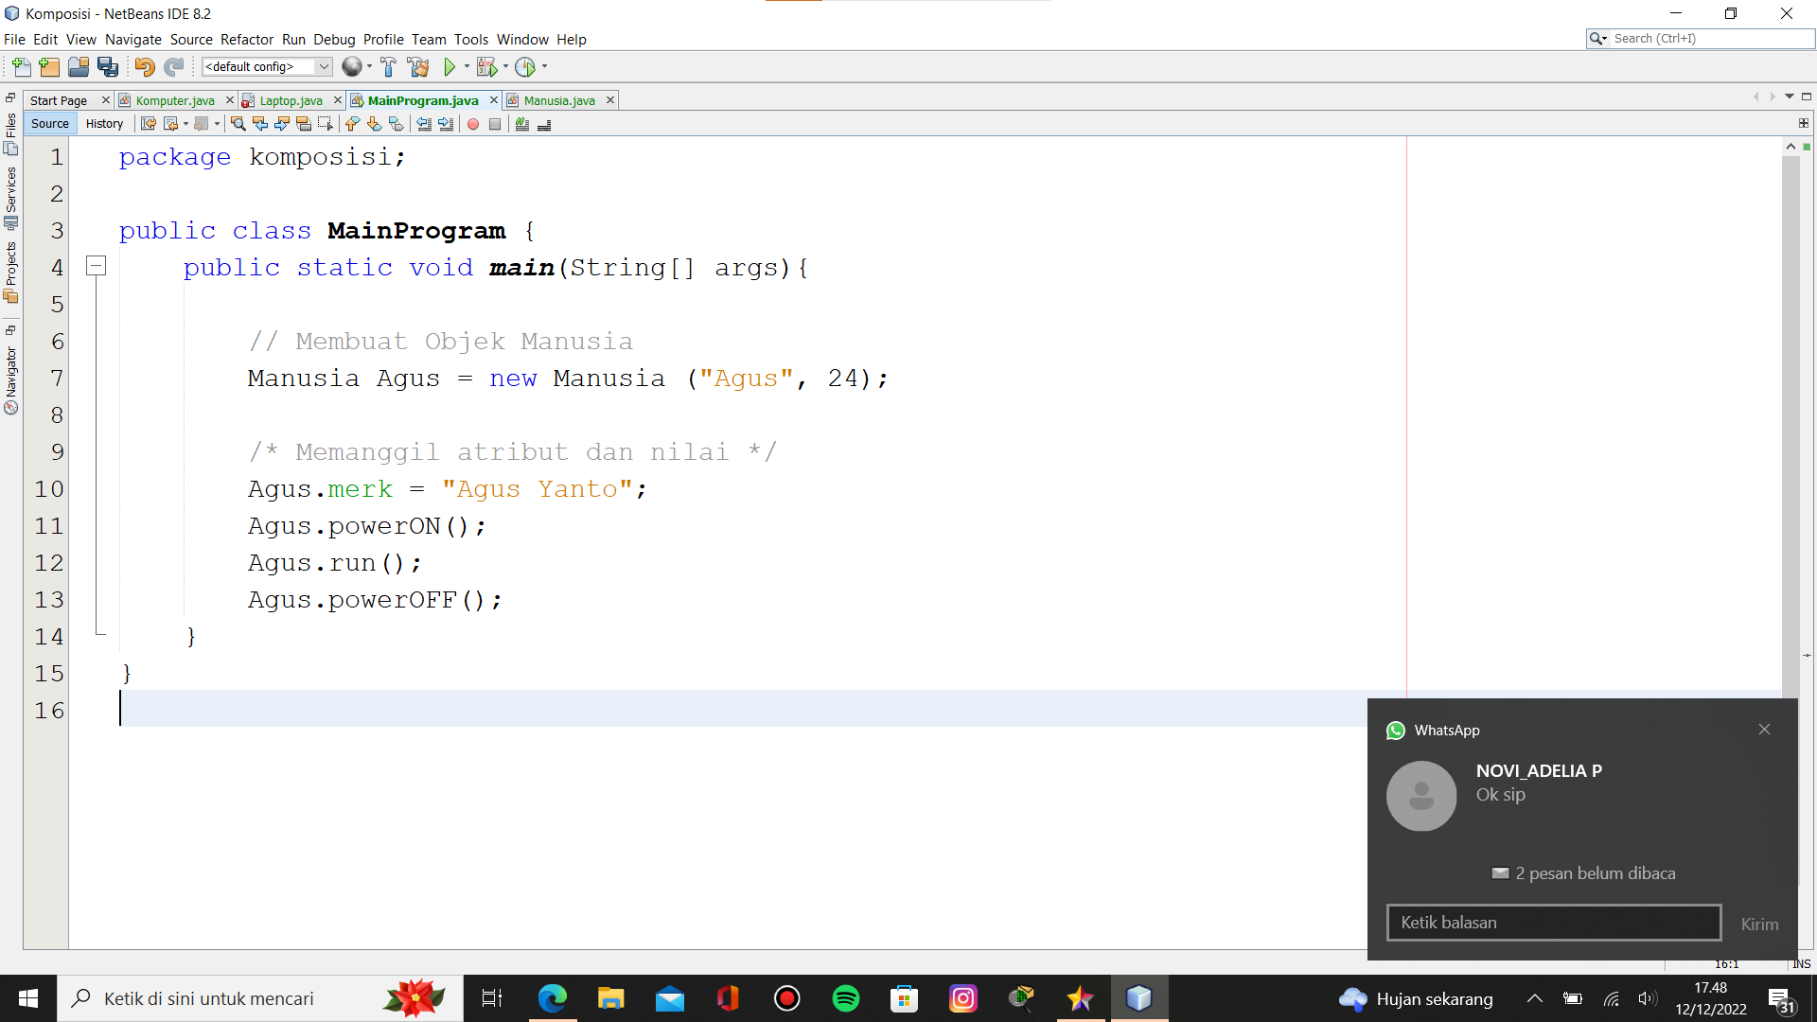Click the Undo icon in the toolbar
The image size is (1817, 1022).
coord(142,66)
